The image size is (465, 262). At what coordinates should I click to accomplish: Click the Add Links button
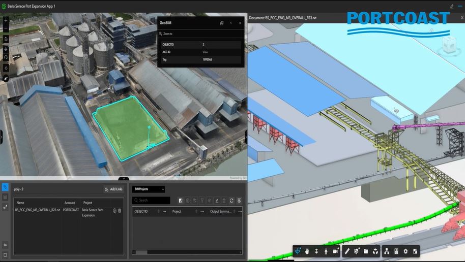[x=113, y=189]
